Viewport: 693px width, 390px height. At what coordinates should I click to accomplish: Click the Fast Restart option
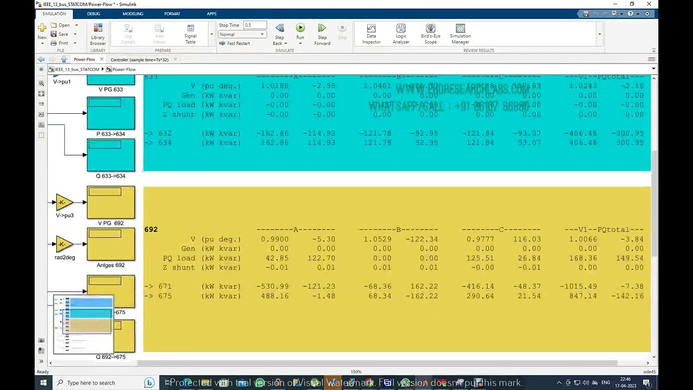[235, 43]
